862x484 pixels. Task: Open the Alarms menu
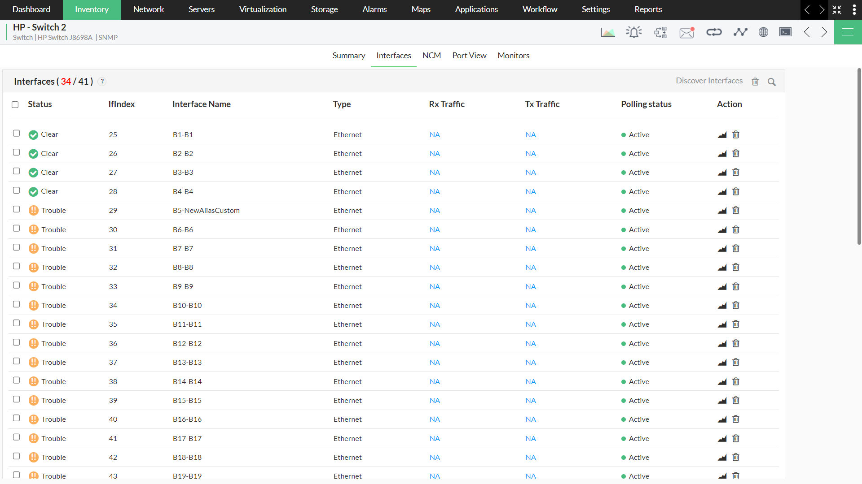[x=374, y=9]
